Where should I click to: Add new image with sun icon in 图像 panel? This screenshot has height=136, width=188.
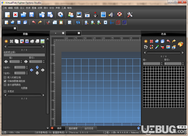click(x=6, y=41)
